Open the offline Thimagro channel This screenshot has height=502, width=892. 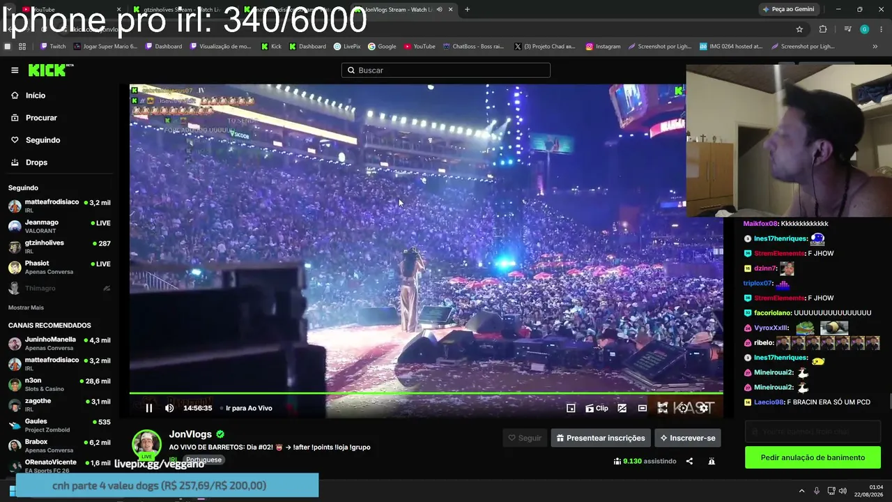tap(59, 288)
